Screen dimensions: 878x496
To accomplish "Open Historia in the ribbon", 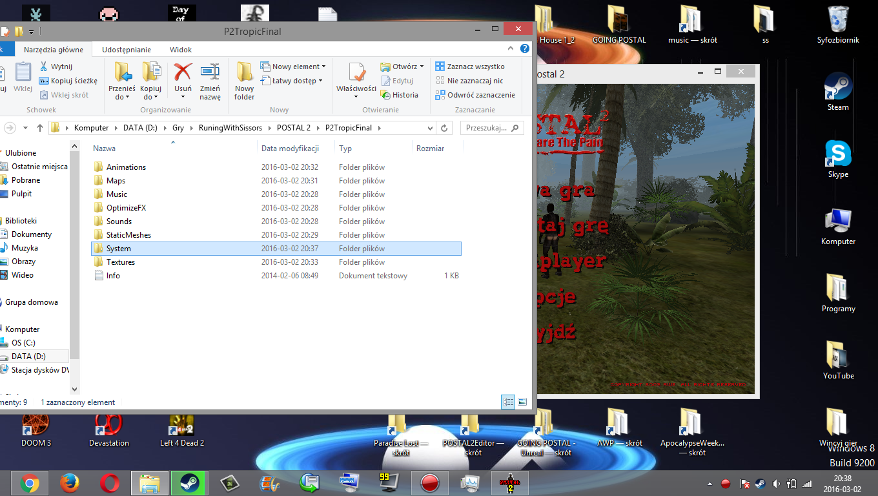I will tap(399, 95).
